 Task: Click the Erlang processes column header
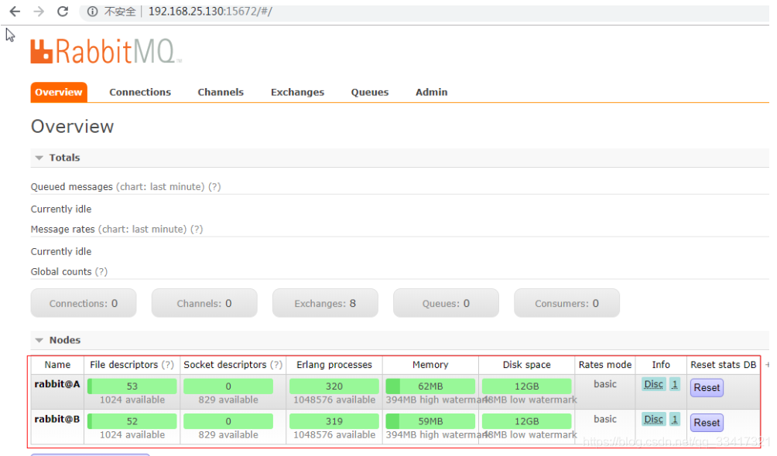tap(334, 365)
